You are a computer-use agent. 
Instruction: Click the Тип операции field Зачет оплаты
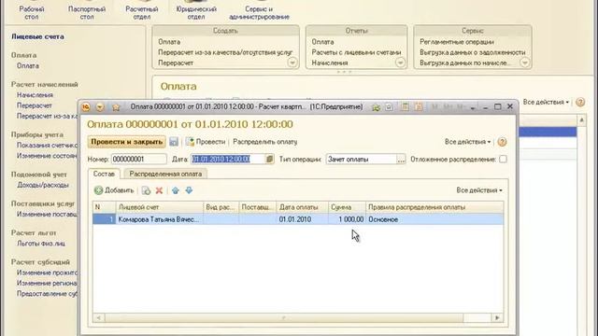[362, 160]
